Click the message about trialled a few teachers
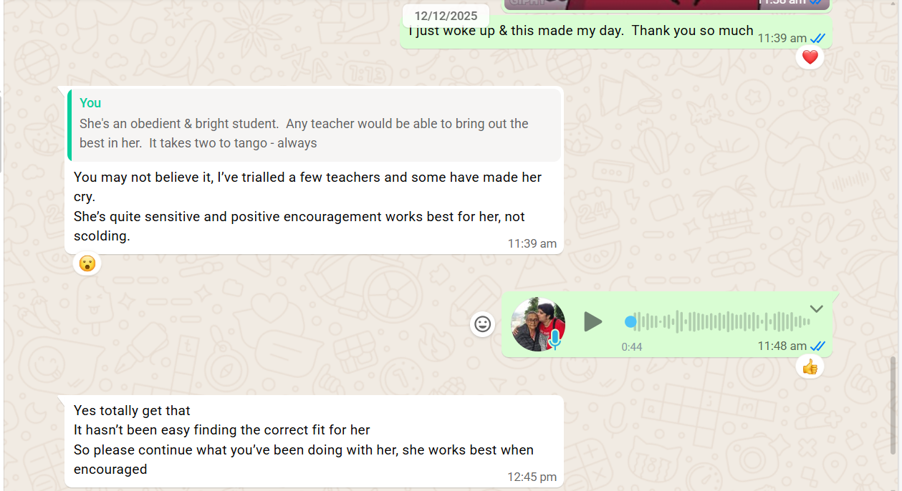902x491 pixels. [x=314, y=207]
